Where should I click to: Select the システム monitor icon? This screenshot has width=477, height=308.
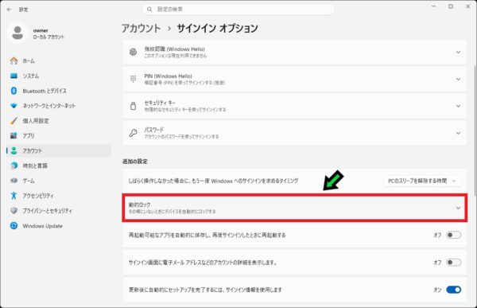(14, 76)
